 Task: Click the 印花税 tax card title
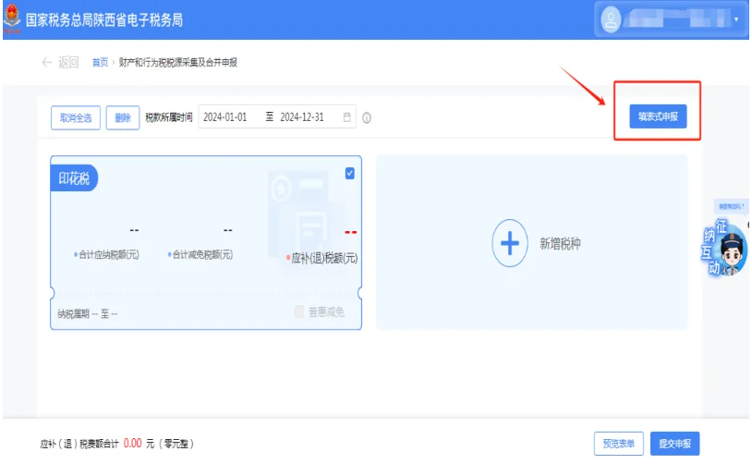(74, 177)
